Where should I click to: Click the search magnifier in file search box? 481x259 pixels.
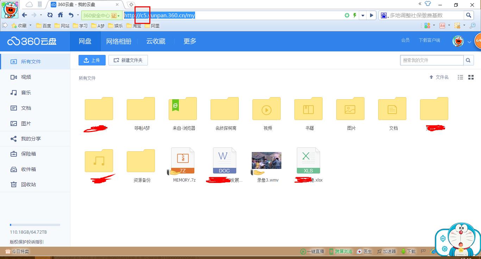coord(468,60)
